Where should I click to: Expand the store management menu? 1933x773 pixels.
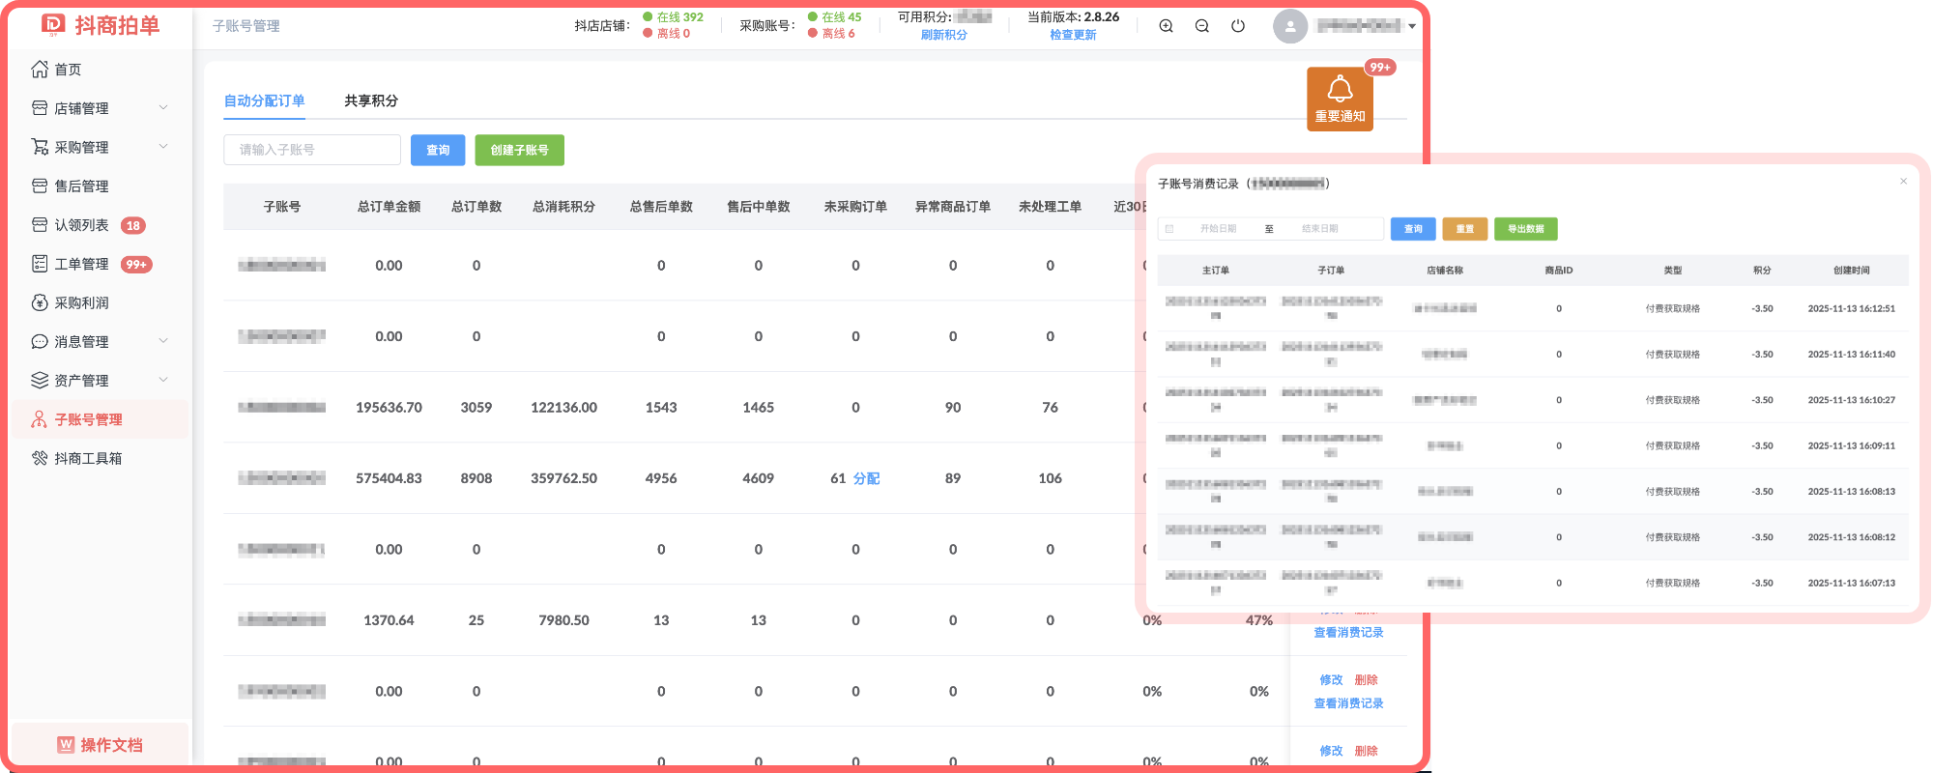click(x=163, y=108)
